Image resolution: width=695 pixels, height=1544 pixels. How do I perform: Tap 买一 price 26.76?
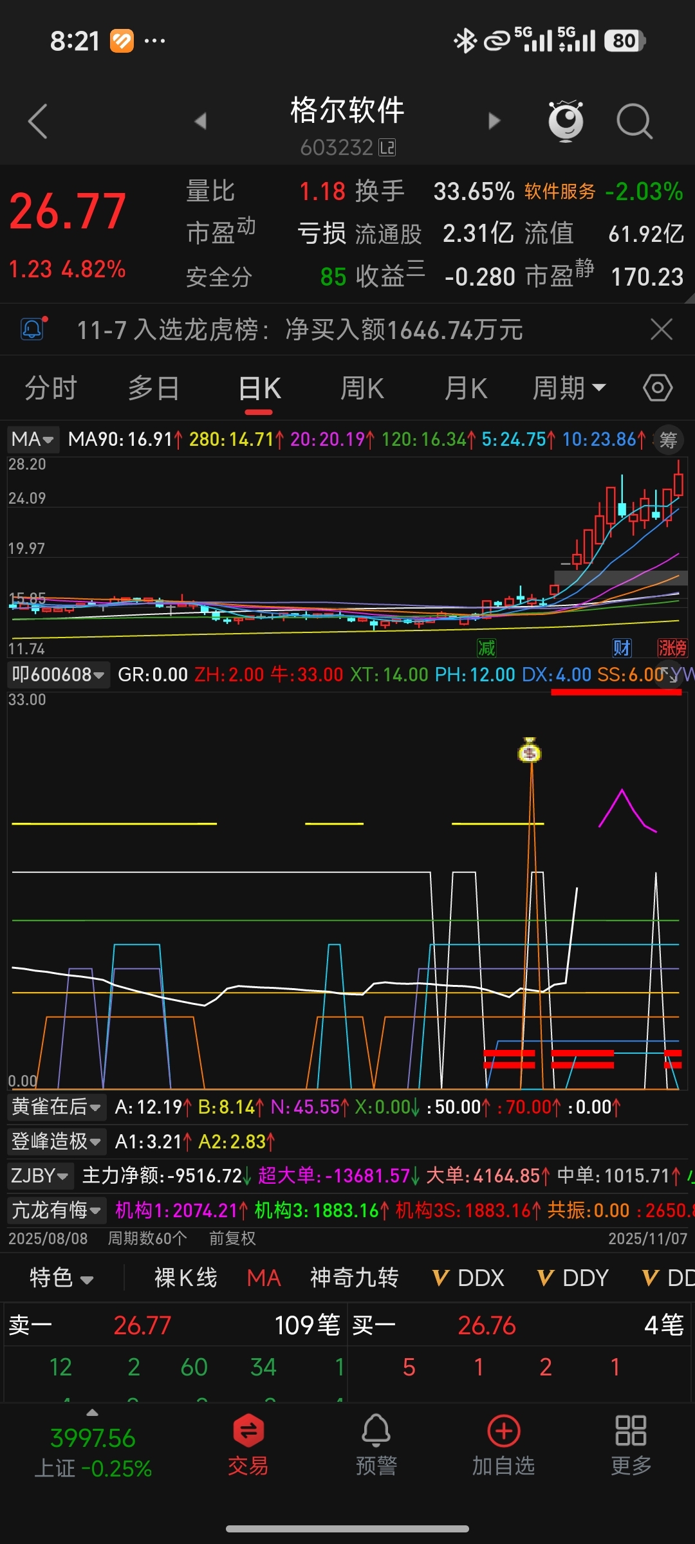point(486,1325)
